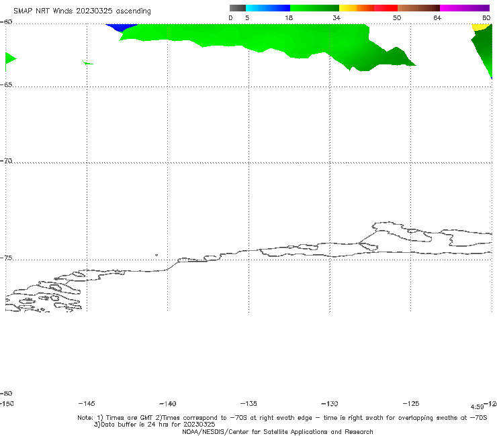497x436 pixels.
Task: Click the credit line "NOAA/NESDIS/Center for Satellite Applications and Research"
Action: 277,431
